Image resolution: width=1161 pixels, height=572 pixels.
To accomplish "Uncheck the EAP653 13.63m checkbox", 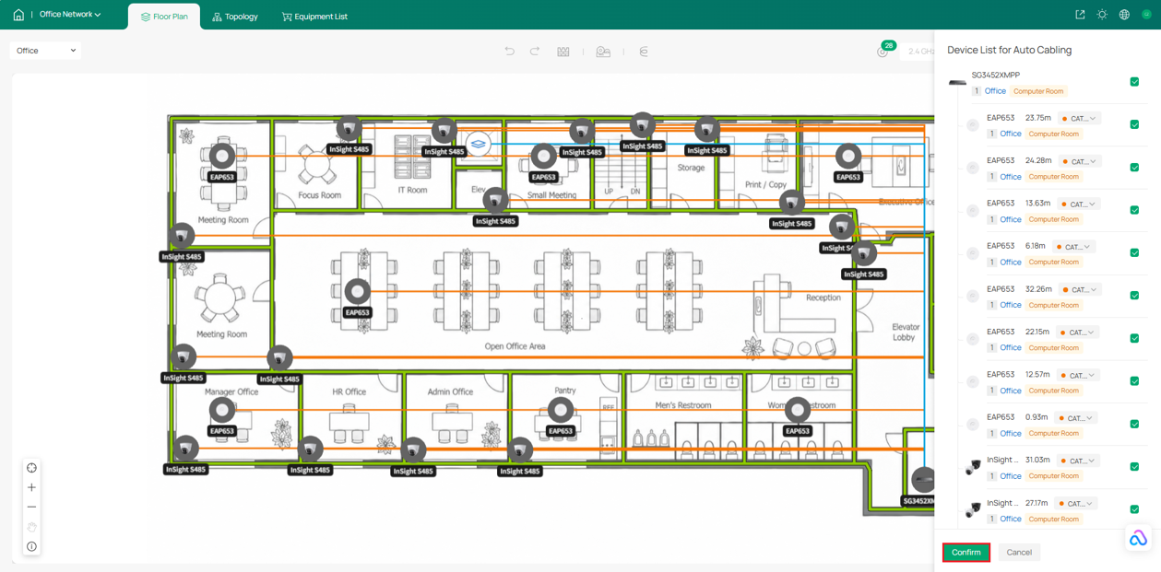I will 1134,210.
